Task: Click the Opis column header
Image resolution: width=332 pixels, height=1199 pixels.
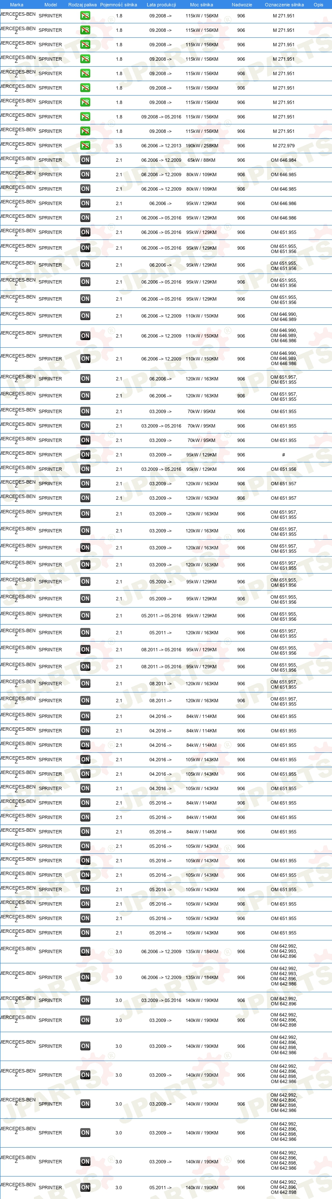Action: (318, 5)
